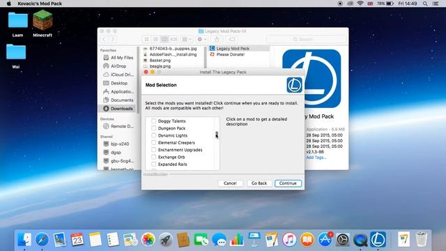
Task: Open Messages in the Dock
Action: tap(219, 239)
